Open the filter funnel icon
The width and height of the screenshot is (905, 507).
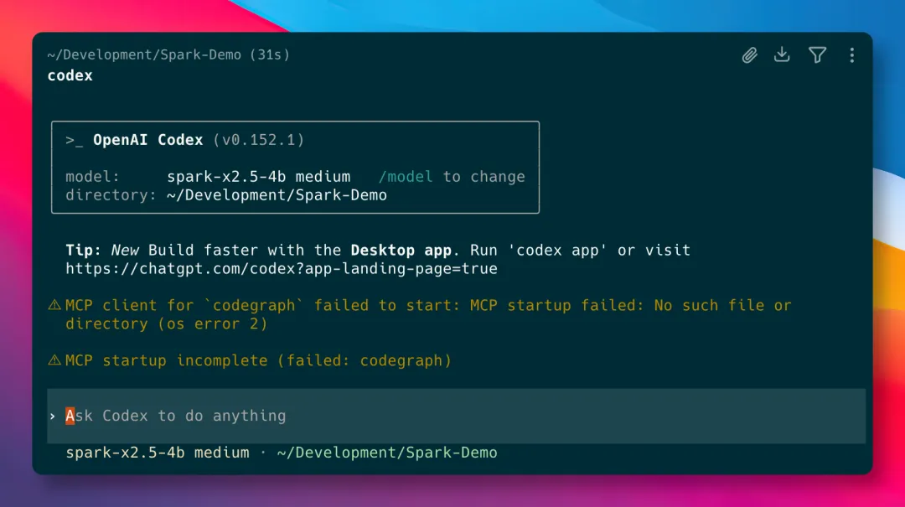pos(817,54)
